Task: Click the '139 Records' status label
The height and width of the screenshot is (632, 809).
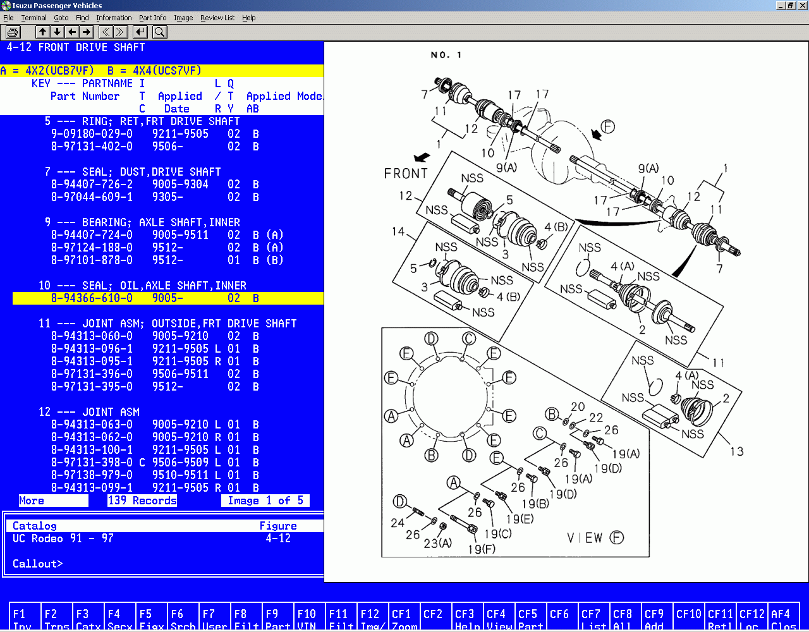Action: (142, 501)
